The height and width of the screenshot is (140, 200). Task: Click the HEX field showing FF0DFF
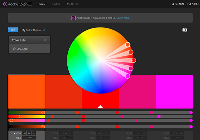[x=177, y=138]
